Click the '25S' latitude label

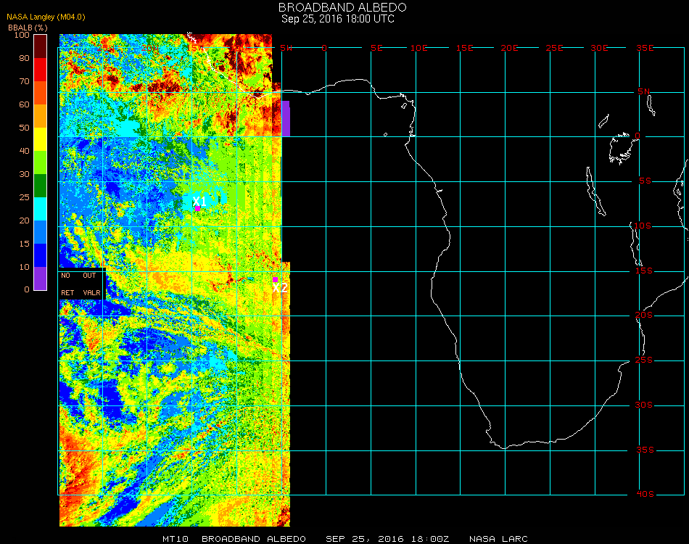pos(644,360)
